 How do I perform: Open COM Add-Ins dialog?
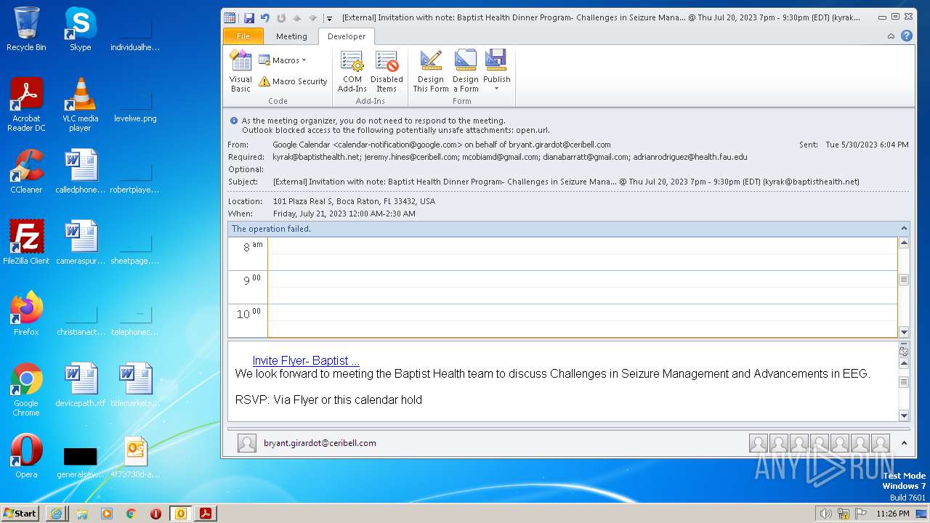click(352, 71)
